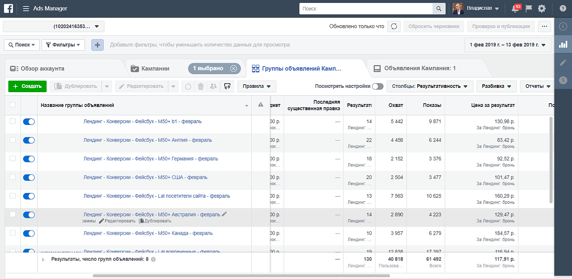Click Дублировать under Австралия row
This screenshot has width=572, height=279.
point(155,221)
